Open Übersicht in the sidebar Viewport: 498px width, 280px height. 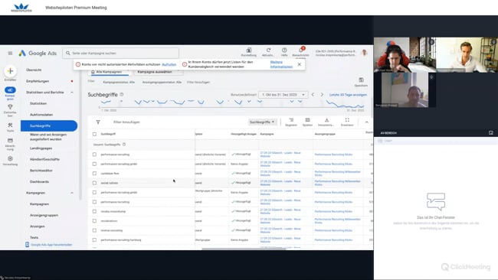click(34, 70)
